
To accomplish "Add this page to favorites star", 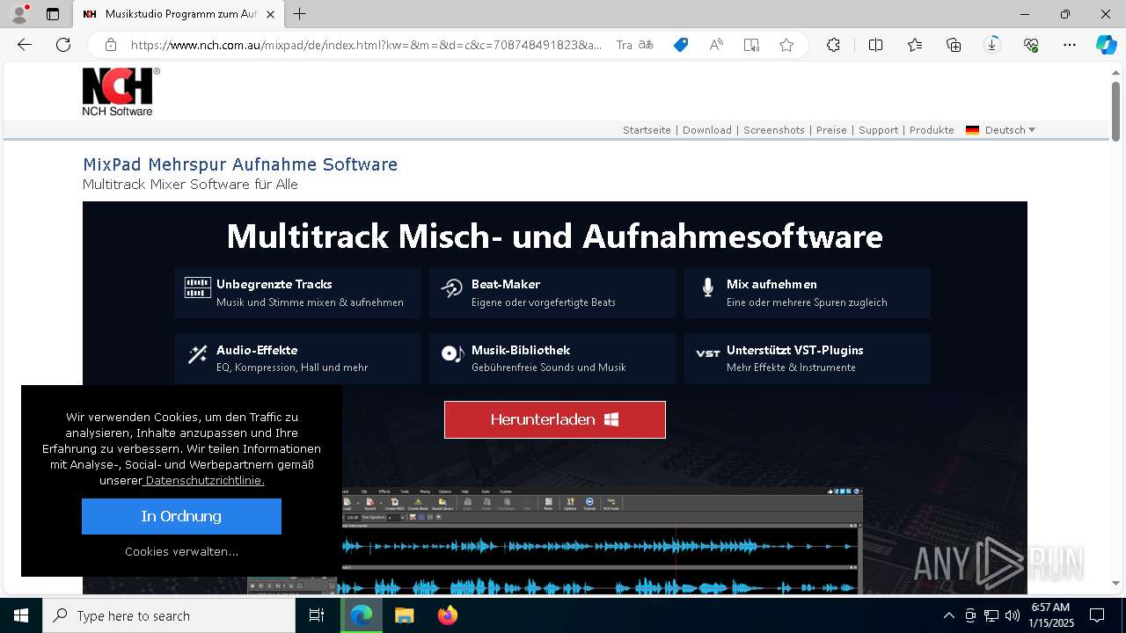I will 786,45.
